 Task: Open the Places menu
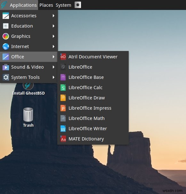point(46,5)
